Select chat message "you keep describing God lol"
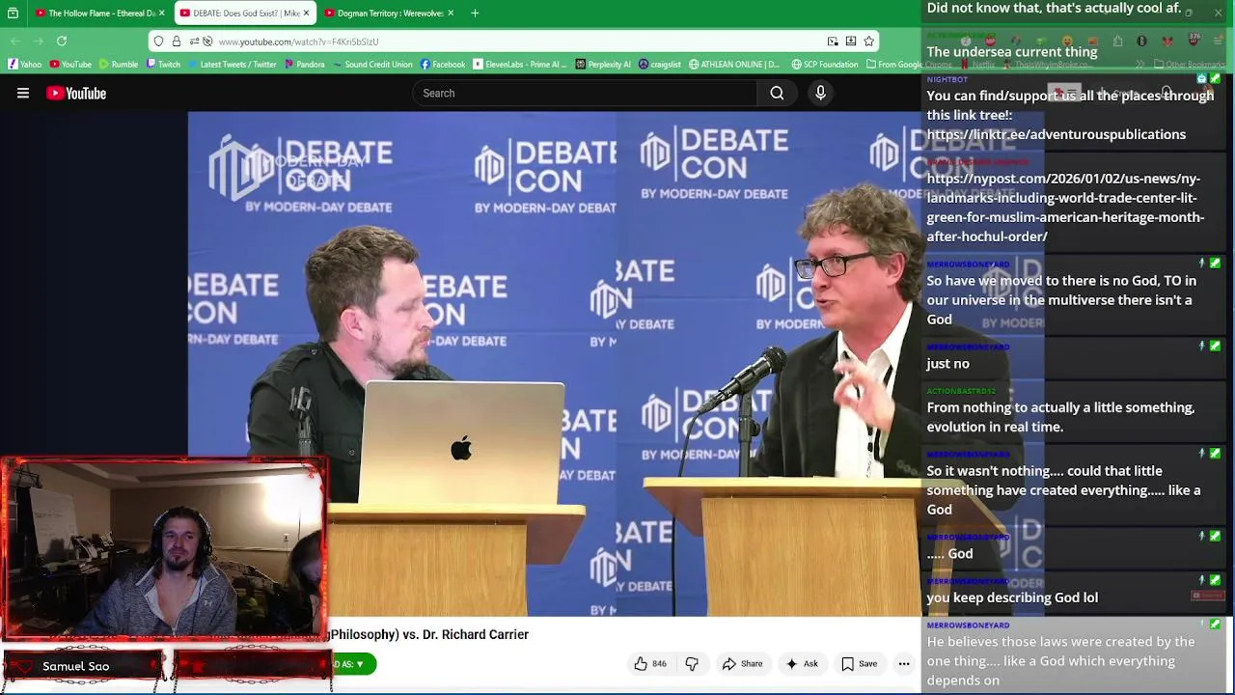This screenshot has height=695, width=1235. click(1012, 598)
